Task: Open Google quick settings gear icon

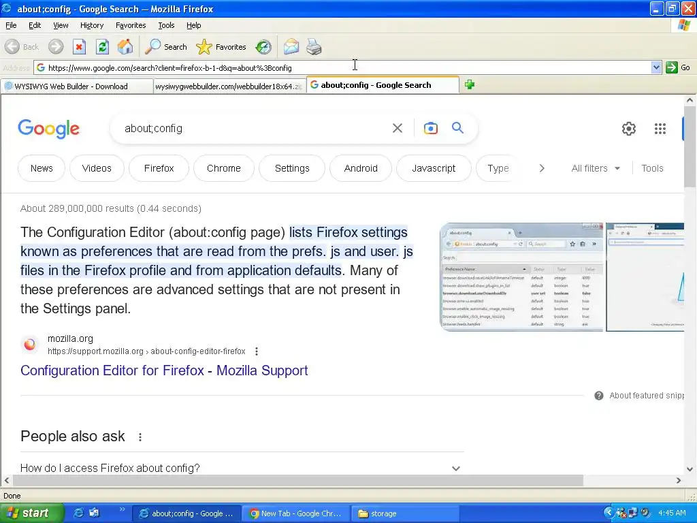Action: click(628, 129)
